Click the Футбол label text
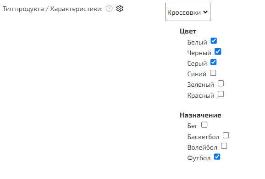 [x=199, y=158]
